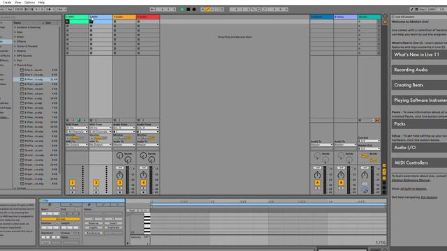
Task: Click the Tap tempo button
Action: click(x=10, y=9)
